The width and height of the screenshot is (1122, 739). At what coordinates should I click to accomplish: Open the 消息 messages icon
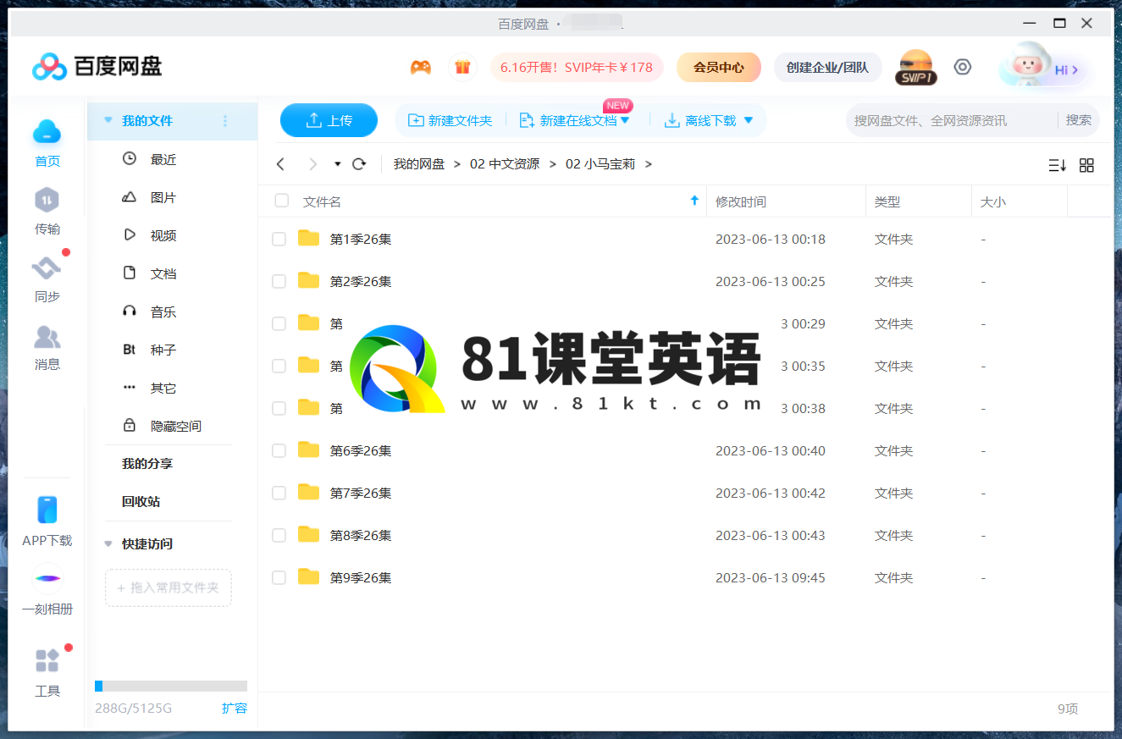[47, 337]
